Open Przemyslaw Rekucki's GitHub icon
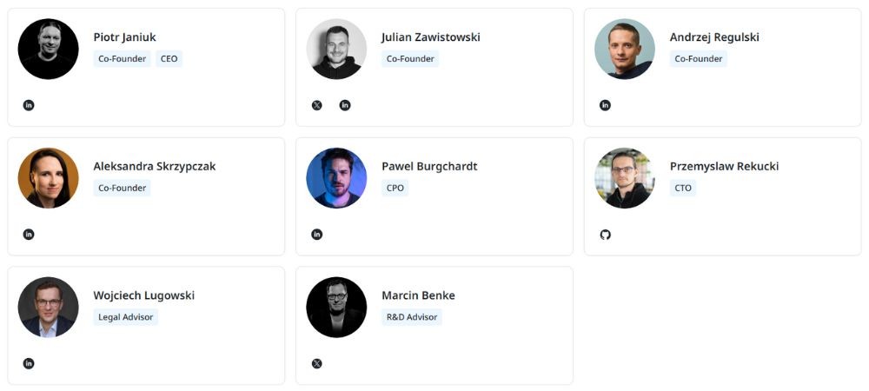Screen dimensions: 869x391 (606, 235)
